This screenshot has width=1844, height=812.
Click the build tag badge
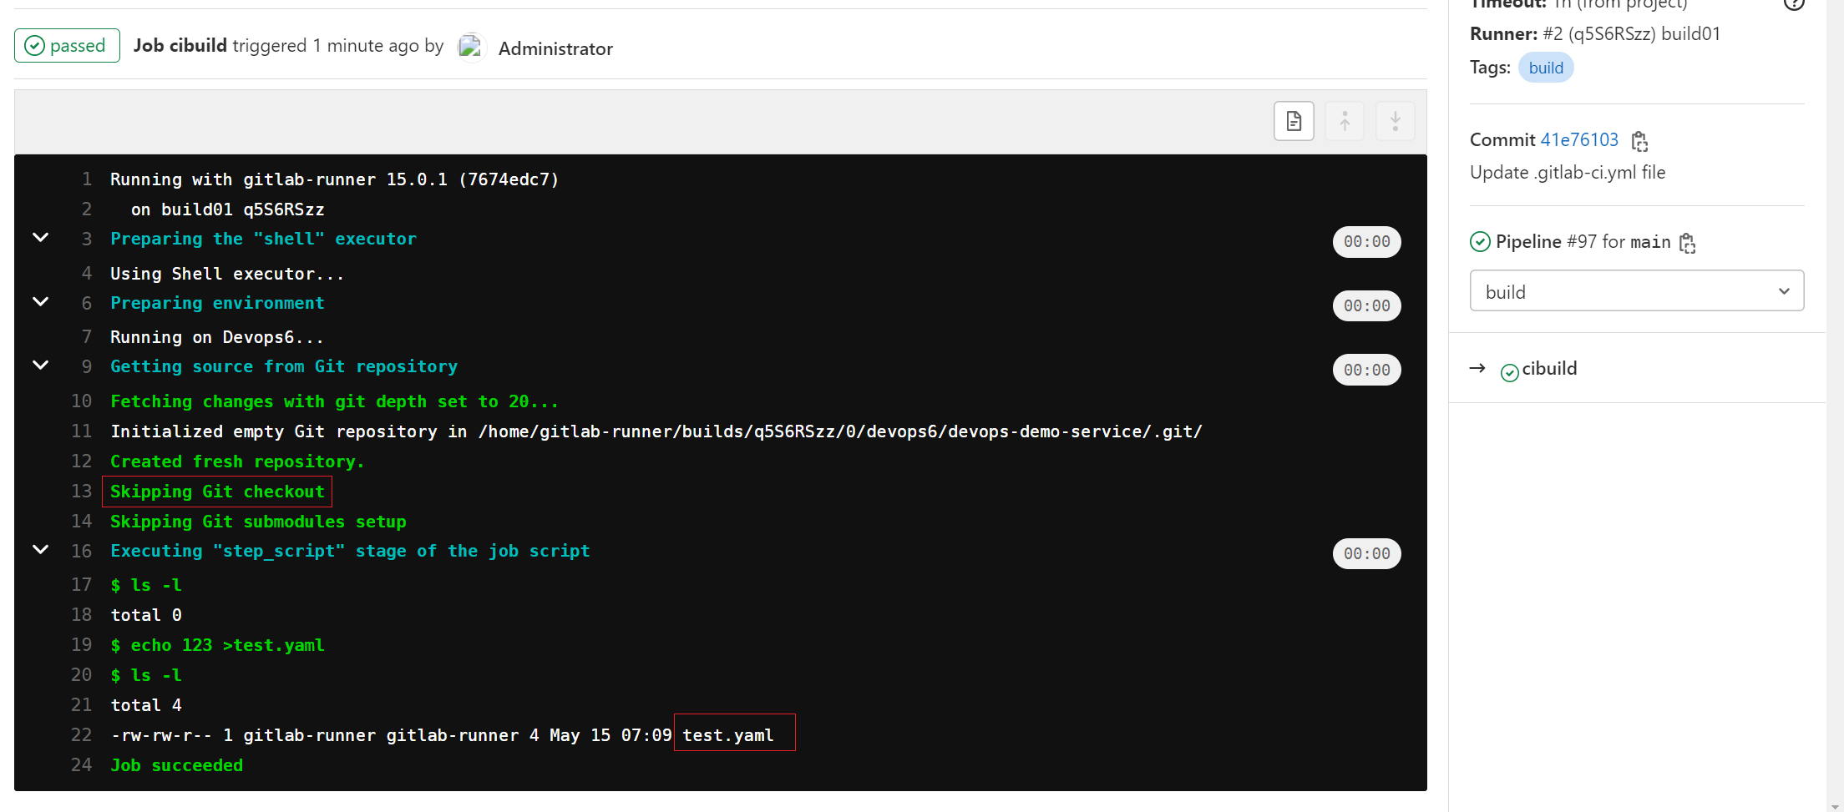(x=1546, y=68)
